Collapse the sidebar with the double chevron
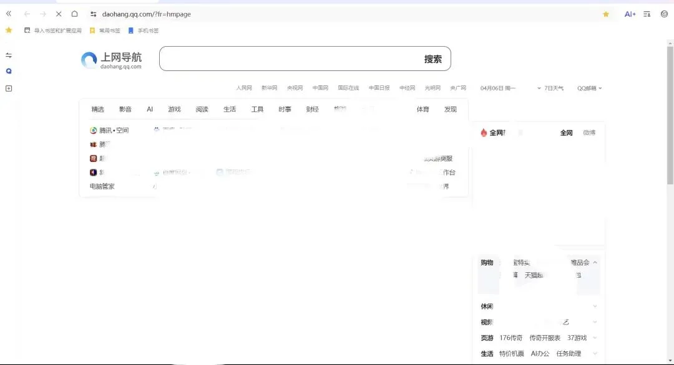Screen dimensions: 674x365 point(9,14)
